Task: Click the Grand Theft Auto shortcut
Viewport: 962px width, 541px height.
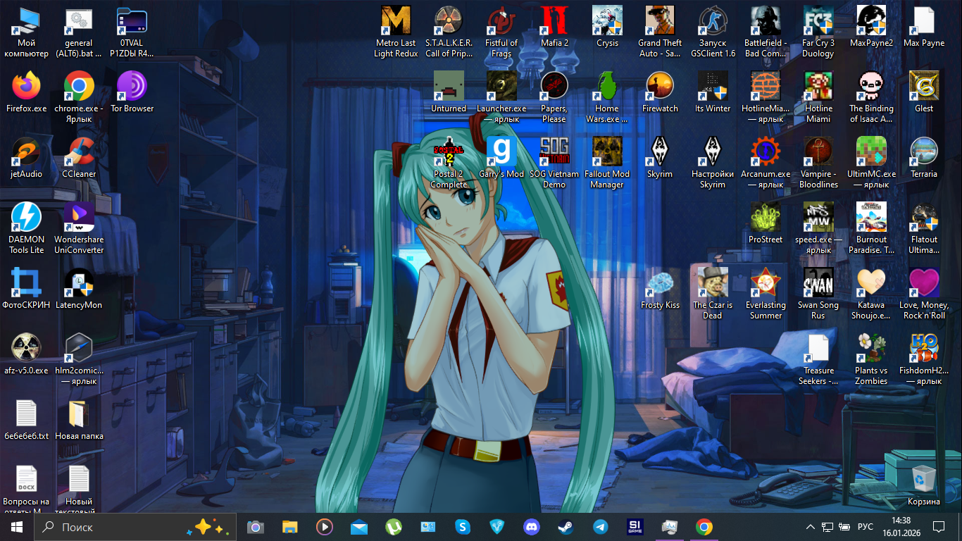Action: 660,32
